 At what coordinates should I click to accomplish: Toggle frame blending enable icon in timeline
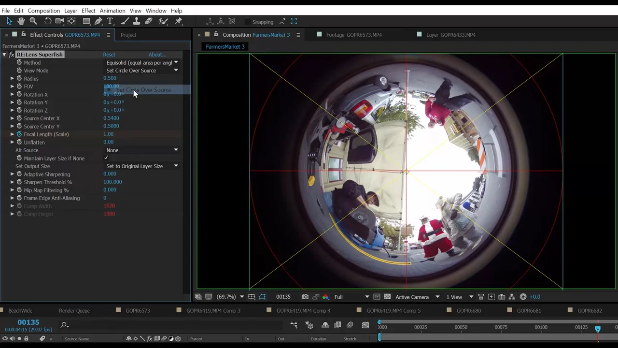[337, 325]
